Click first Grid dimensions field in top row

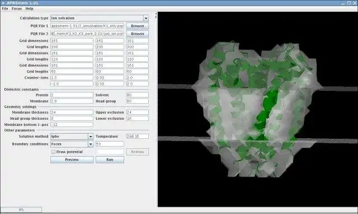pyautogui.click(x=72, y=41)
